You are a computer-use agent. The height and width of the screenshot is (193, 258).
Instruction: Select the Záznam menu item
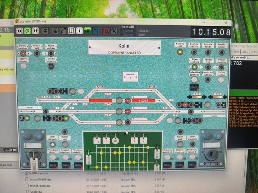click(127, 34)
